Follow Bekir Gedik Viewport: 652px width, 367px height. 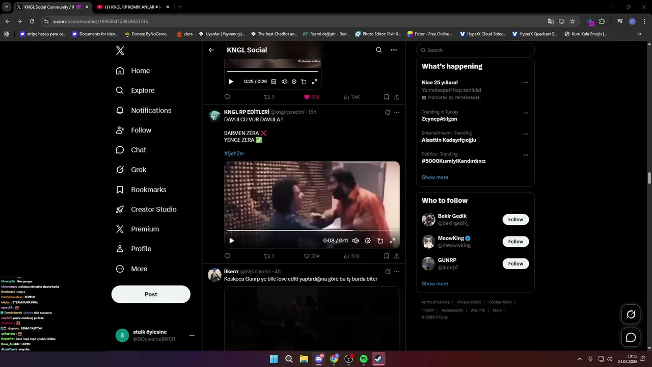(x=515, y=220)
